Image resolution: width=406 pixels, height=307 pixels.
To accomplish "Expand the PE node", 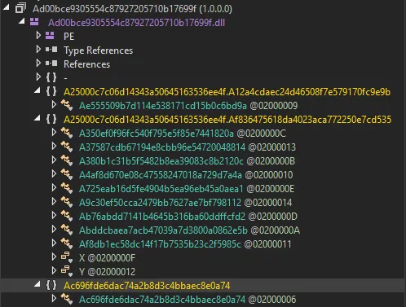I will pyautogui.click(x=38, y=35).
